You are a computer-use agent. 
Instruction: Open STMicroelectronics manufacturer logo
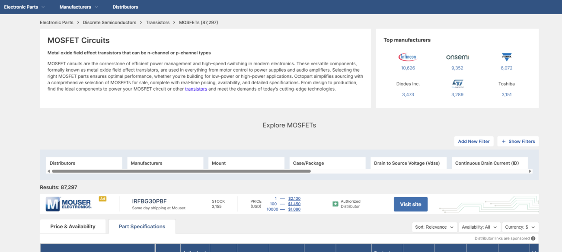457,83
